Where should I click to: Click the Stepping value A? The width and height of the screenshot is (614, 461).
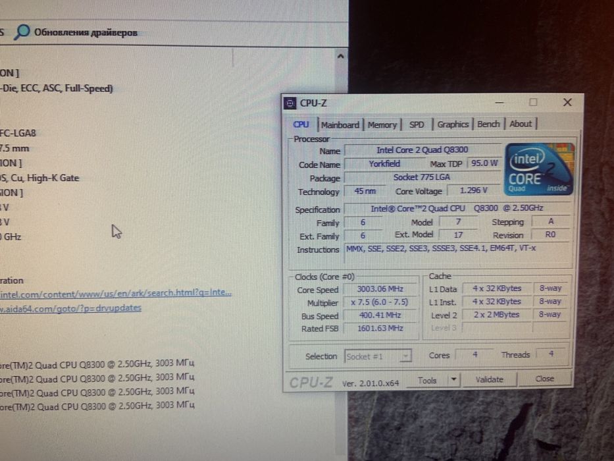[x=550, y=221]
